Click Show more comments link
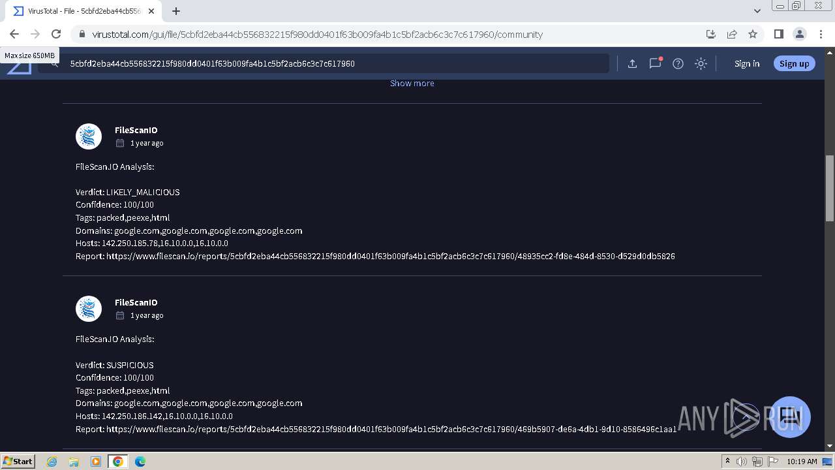Image resolution: width=835 pixels, height=470 pixels. [412, 83]
